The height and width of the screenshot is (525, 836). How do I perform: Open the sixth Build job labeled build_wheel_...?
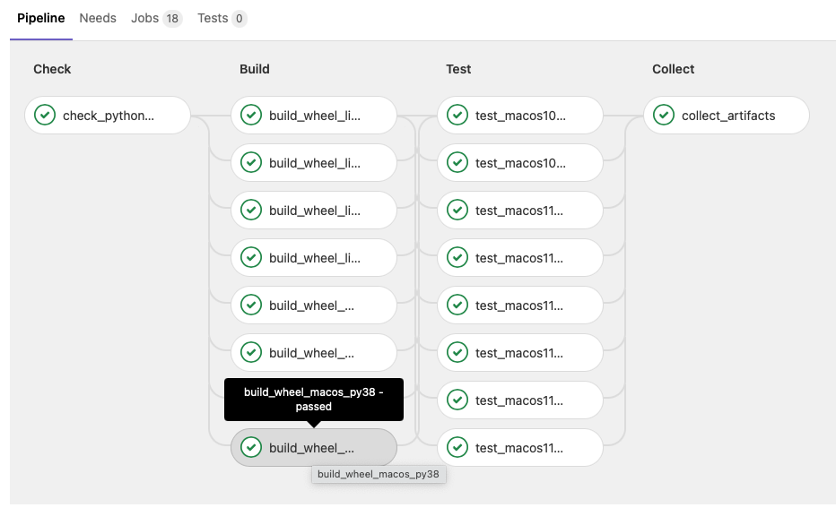pyautogui.click(x=314, y=352)
